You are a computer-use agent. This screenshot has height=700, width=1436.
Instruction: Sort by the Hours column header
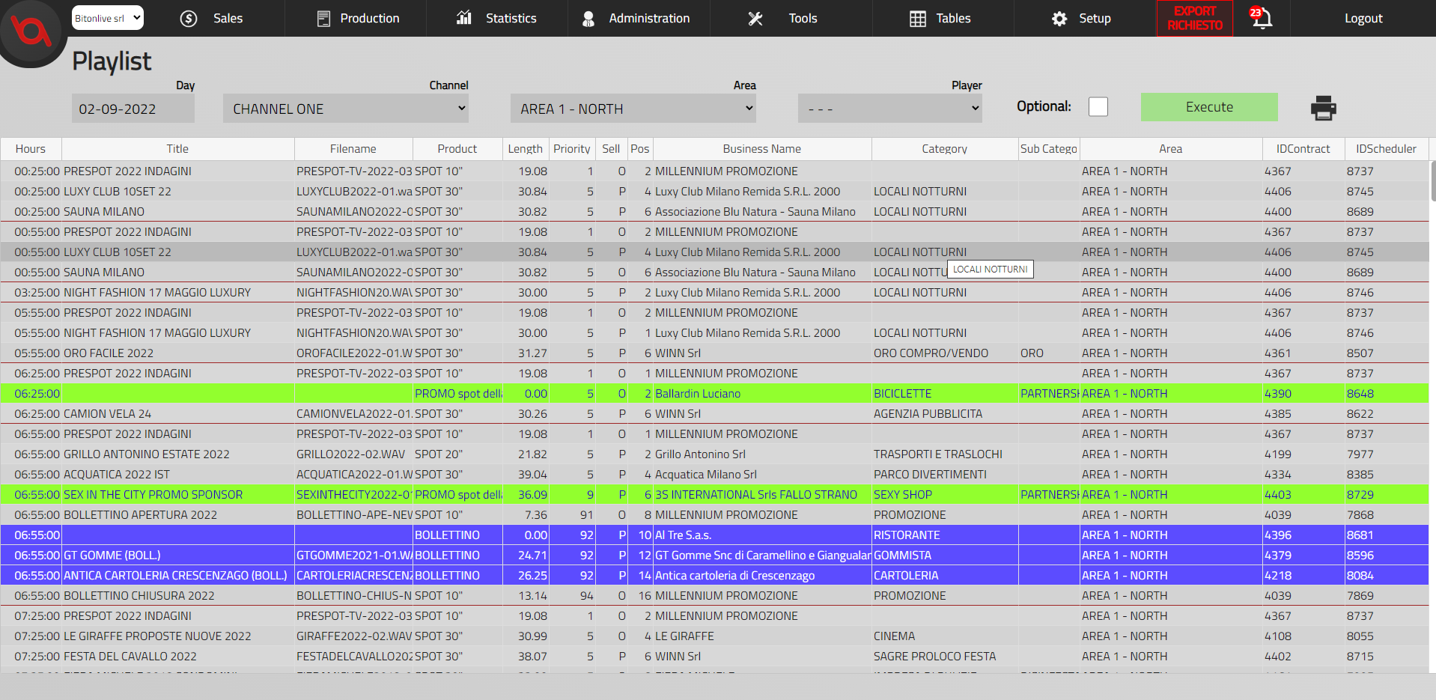tap(31, 149)
